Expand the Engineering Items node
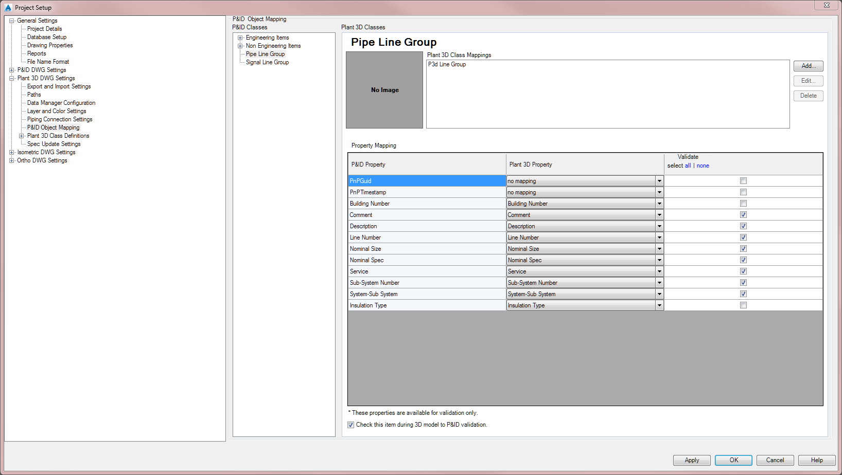 click(240, 37)
